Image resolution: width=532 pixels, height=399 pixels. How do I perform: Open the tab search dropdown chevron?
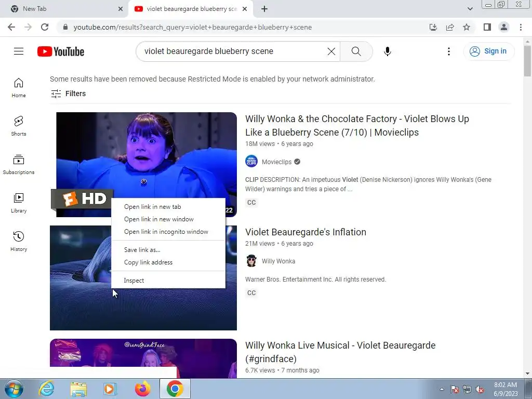tap(470, 9)
